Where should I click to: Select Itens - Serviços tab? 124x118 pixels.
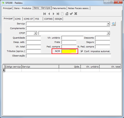(42, 8)
